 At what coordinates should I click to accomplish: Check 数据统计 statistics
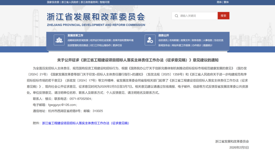pyautogui.click(x=207, y=45)
